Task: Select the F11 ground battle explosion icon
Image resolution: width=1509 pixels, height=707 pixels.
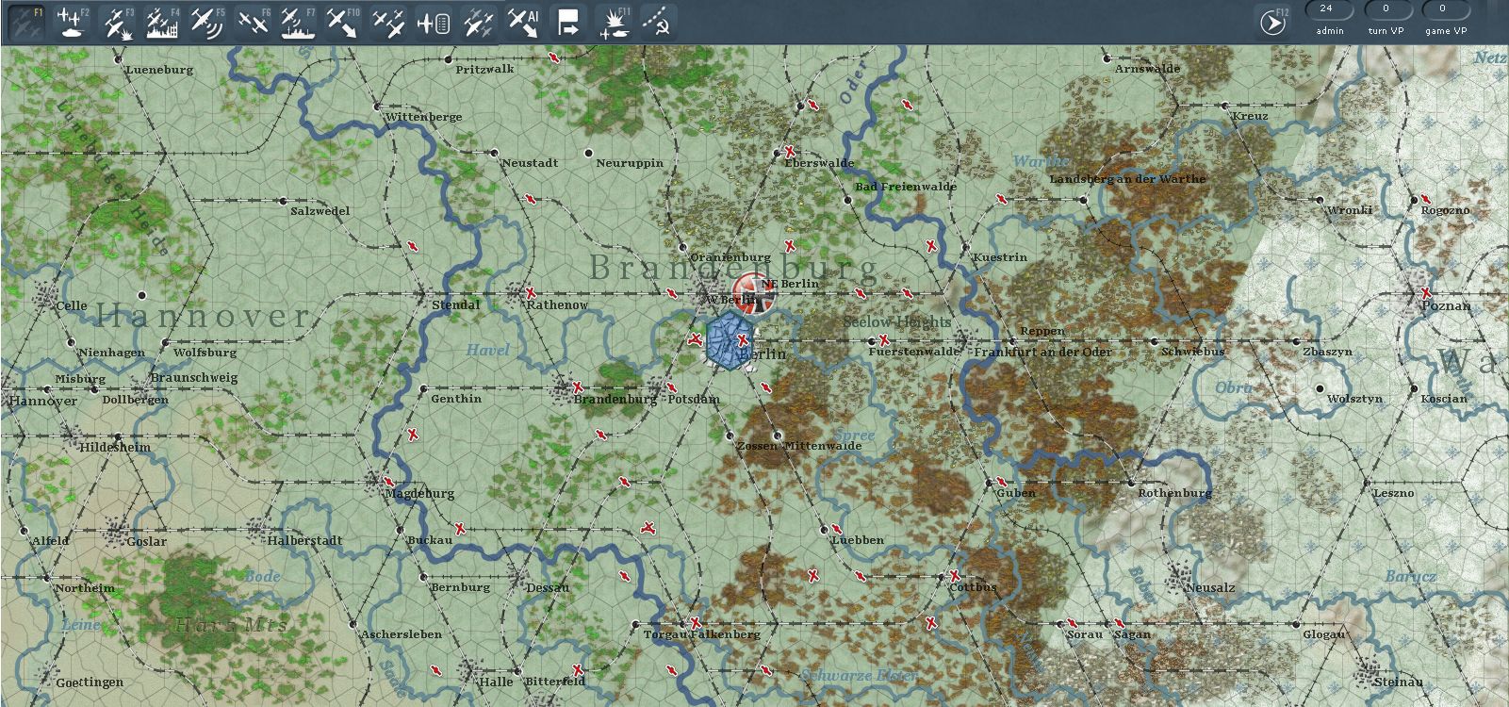Action: 614,22
